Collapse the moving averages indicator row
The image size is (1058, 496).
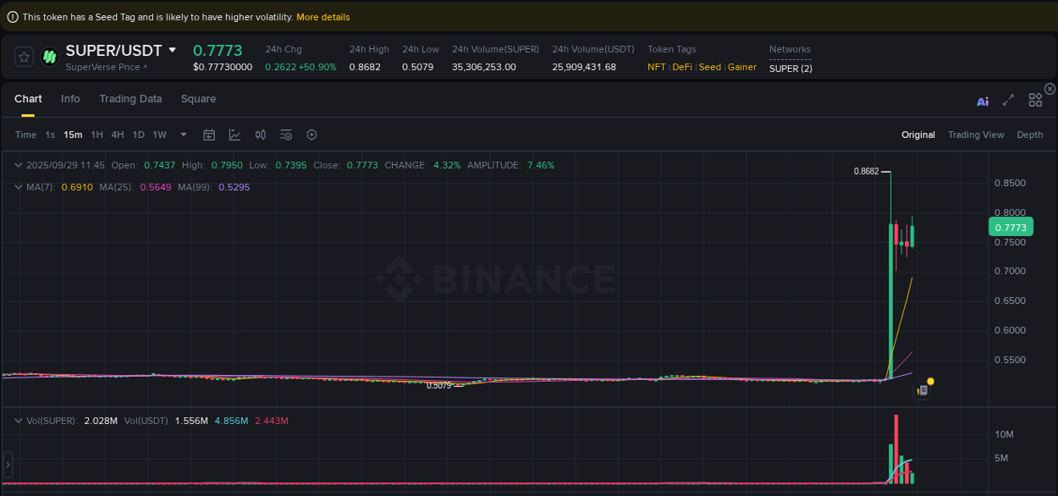point(19,187)
